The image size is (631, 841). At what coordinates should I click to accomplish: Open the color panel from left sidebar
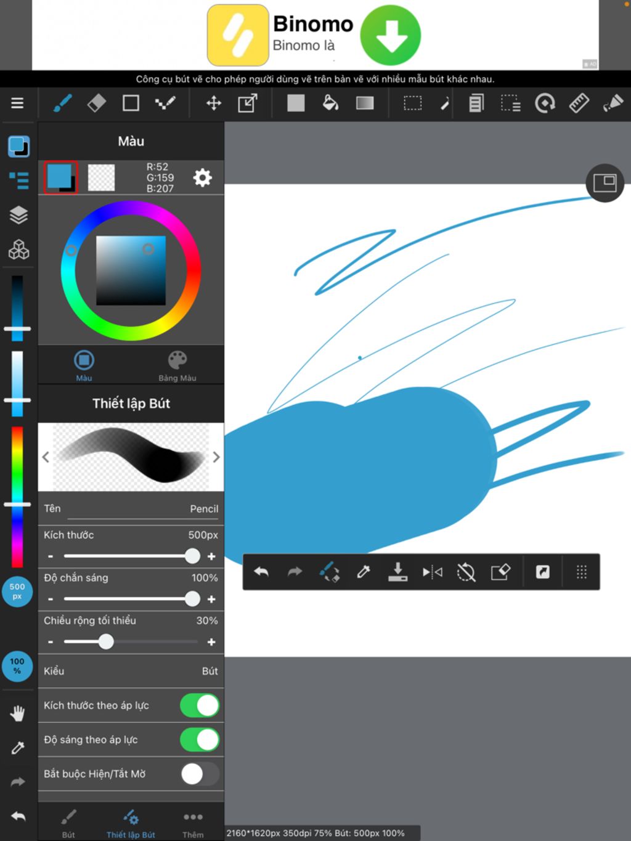pos(18,147)
